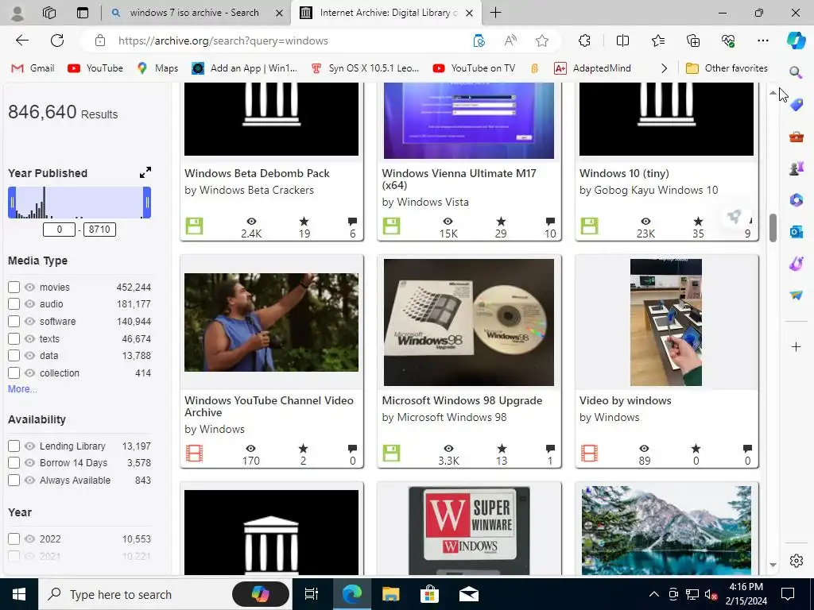Show more bookmarks chevron

click(x=664, y=68)
